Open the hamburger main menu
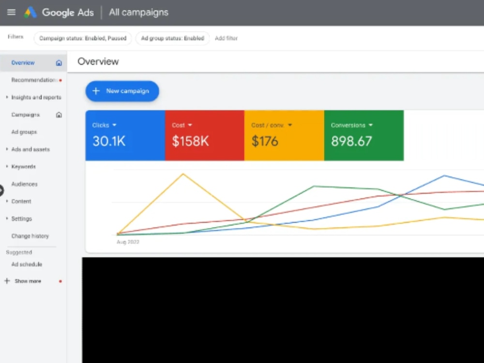The width and height of the screenshot is (484, 363). click(12, 13)
